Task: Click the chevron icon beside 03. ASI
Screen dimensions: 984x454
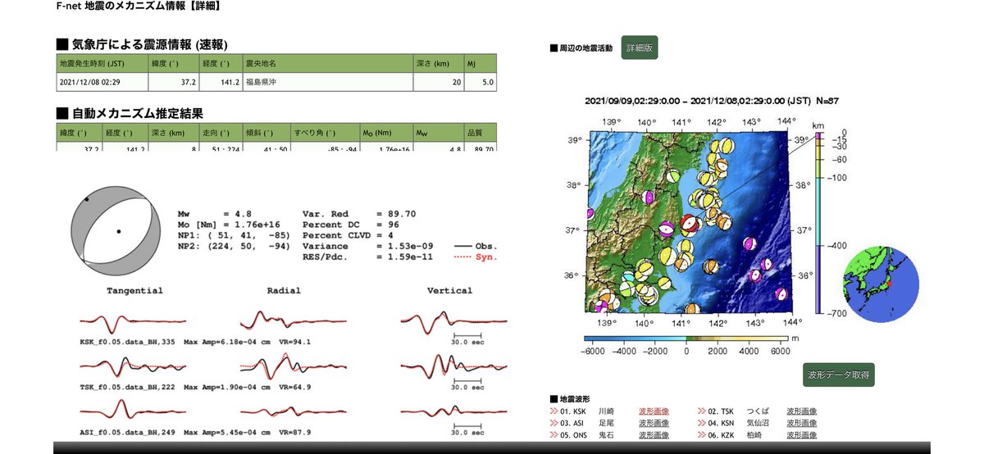Action: pyautogui.click(x=555, y=424)
